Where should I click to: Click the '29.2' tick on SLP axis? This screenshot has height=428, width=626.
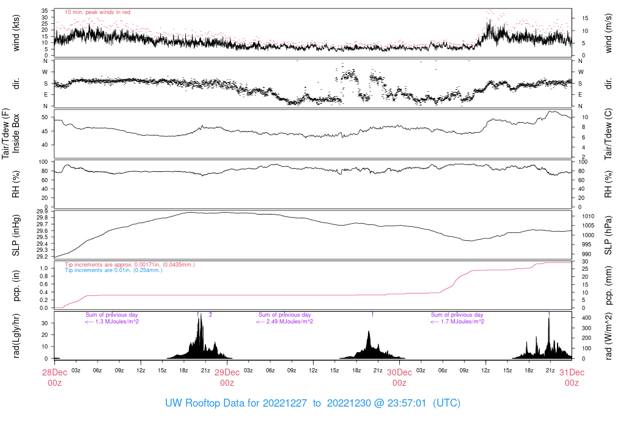pyautogui.click(x=42, y=256)
